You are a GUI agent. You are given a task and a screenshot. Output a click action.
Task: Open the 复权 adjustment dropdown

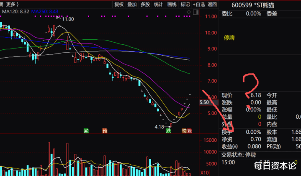pos(119,5)
